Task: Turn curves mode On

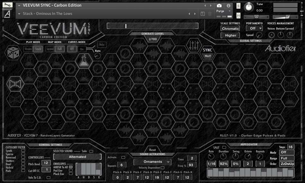Action: 82,49
